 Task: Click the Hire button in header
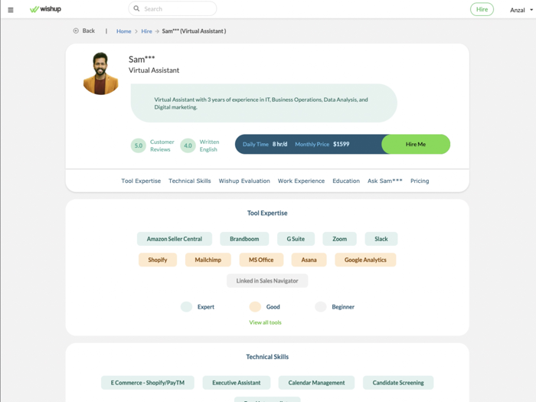[482, 9]
